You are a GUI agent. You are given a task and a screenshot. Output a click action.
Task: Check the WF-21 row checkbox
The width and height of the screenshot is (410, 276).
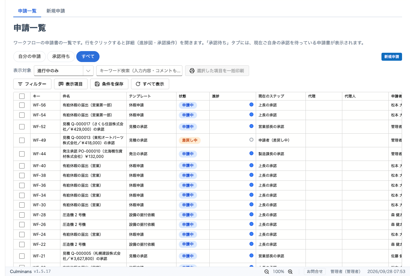click(x=22, y=256)
